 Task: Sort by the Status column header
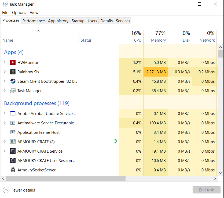click(99, 37)
